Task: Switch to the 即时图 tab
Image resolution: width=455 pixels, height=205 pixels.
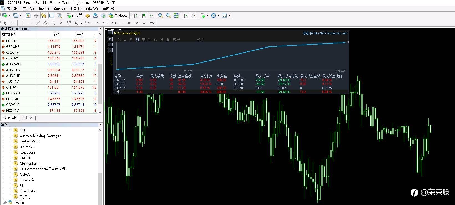Action: click(x=28, y=118)
